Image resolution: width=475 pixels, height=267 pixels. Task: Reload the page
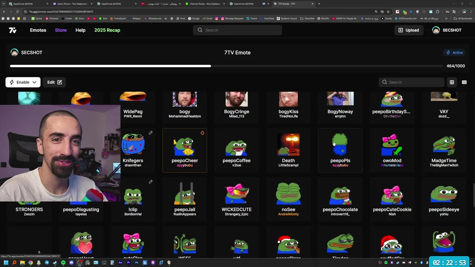coord(17,11)
